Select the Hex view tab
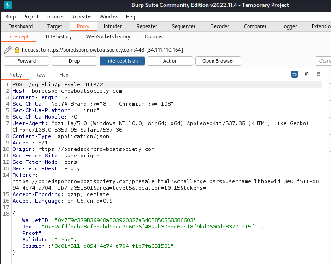 pyautogui.click(x=64, y=75)
